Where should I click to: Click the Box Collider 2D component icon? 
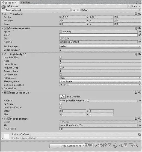tap(5, 93)
